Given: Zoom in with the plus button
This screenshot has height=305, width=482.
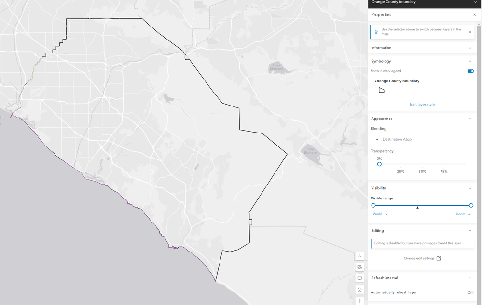Looking at the screenshot, I should tap(359, 301).
